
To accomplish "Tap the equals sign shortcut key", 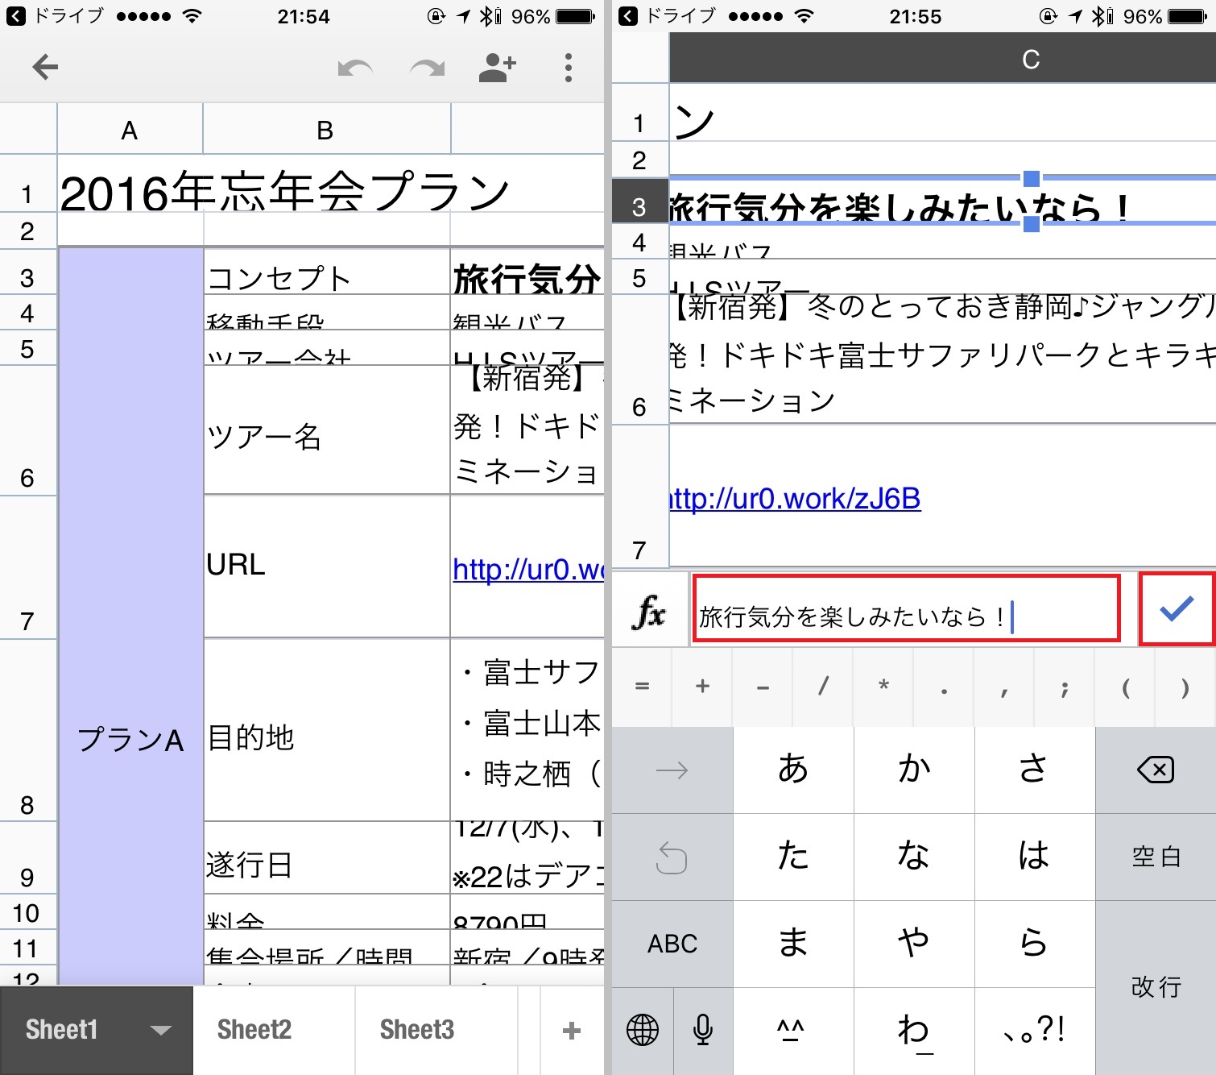I will [642, 687].
